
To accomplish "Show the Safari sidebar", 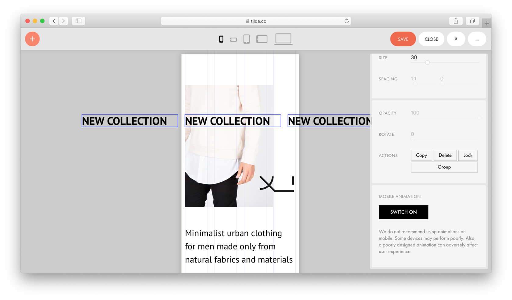I will point(79,21).
